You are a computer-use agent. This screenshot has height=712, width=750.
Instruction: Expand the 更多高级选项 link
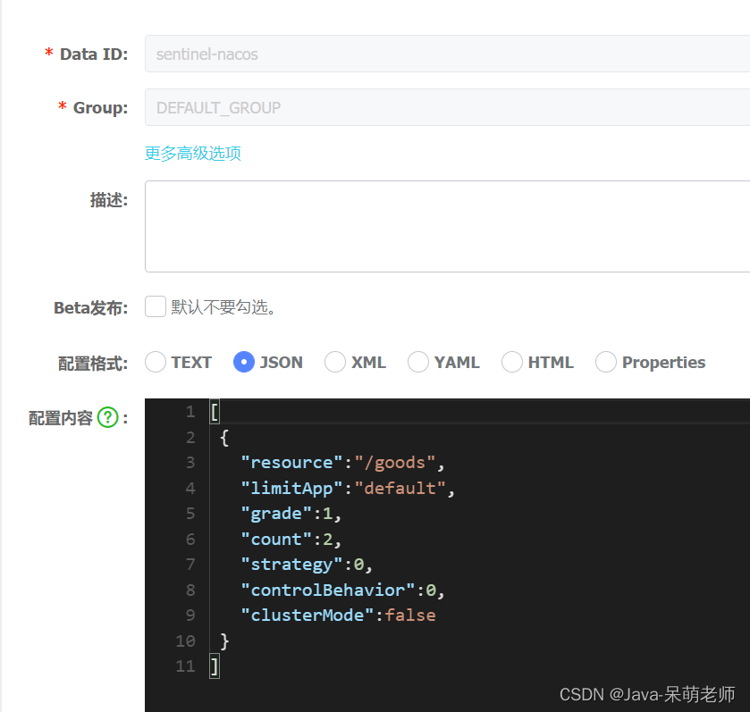[x=193, y=154]
